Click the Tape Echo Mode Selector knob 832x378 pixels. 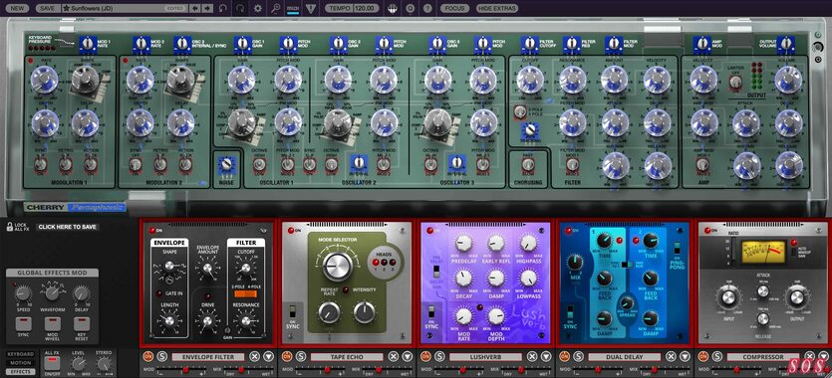click(x=337, y=267)
